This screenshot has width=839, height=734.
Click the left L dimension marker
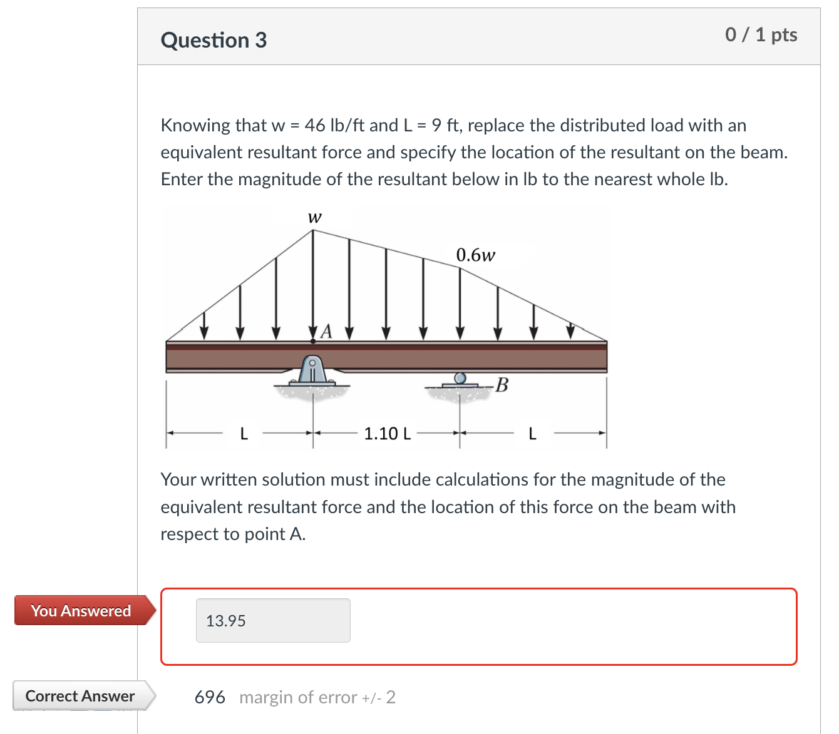tap(244, 433)
